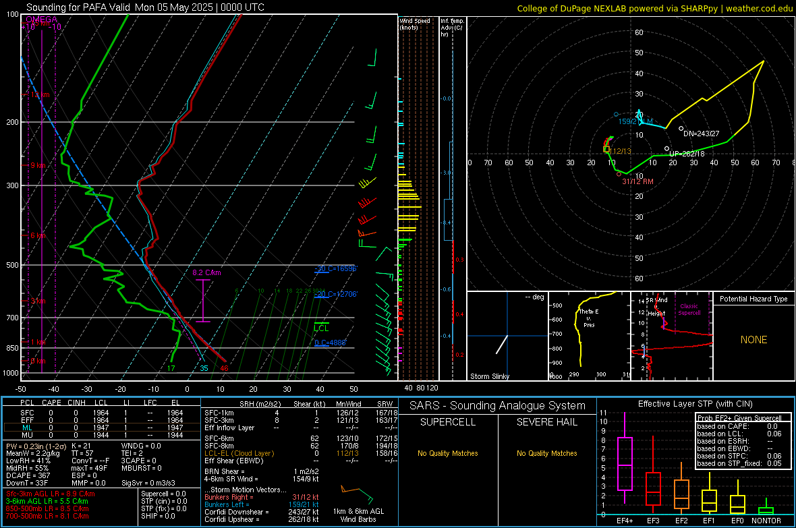Viewport: 796px width, 528px height.
Task: Select the blue 'Bunkers Left' vector row
Action: coord(262,504)
